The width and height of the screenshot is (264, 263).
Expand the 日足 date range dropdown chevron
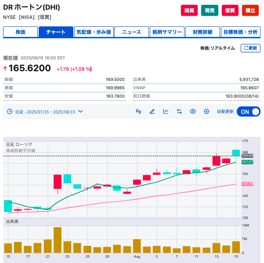pos(80,111)
